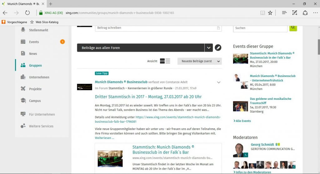Click into Beitrag schreiben field

(x=158, y=28)
